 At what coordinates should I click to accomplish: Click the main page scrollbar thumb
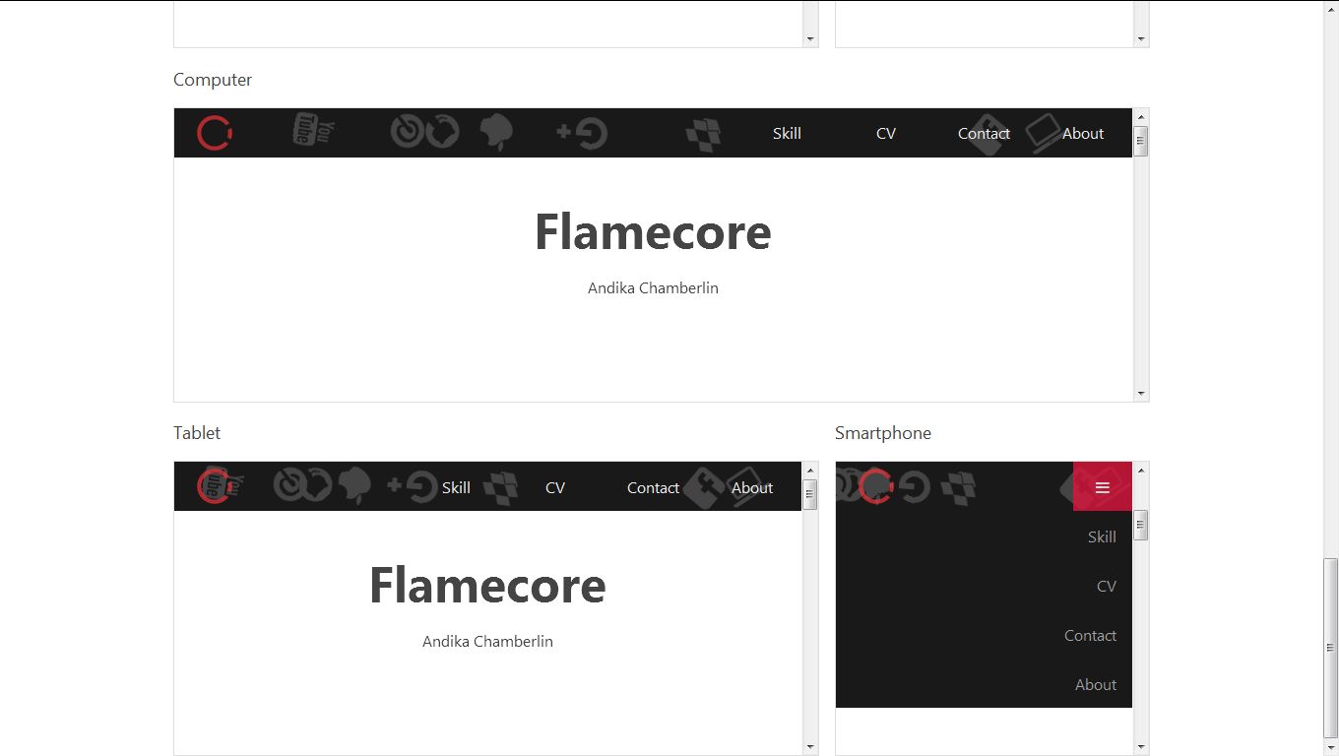tap(1330, 648)
